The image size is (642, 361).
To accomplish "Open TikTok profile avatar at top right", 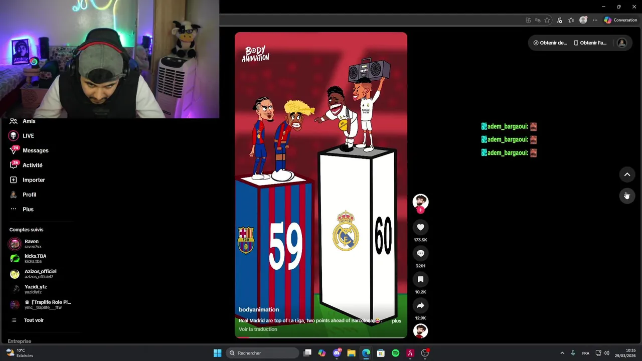I will [622, 43].
